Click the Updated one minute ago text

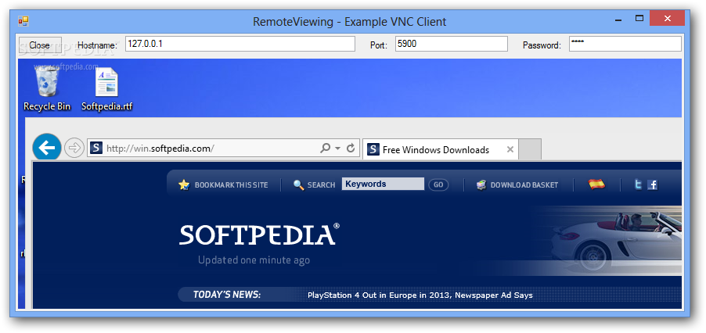point(254,260)
